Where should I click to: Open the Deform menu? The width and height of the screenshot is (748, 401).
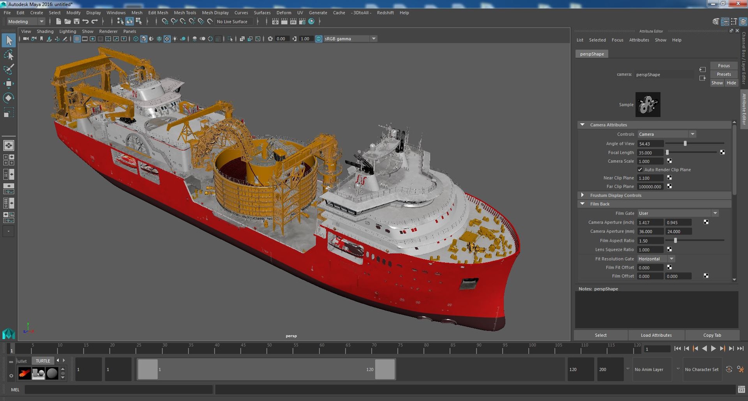(x=284, y=12)
